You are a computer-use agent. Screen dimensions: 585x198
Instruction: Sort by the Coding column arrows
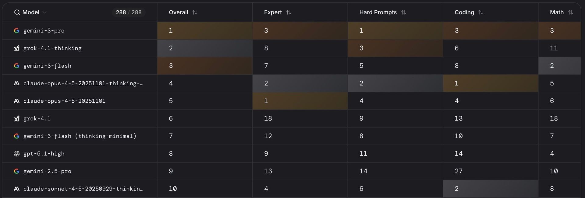[x=481, y=12]
